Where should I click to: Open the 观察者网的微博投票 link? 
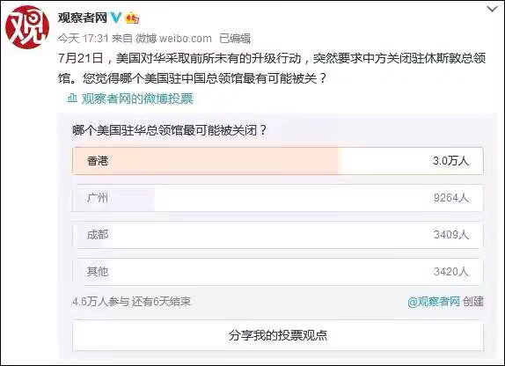(x=137, y=99)
